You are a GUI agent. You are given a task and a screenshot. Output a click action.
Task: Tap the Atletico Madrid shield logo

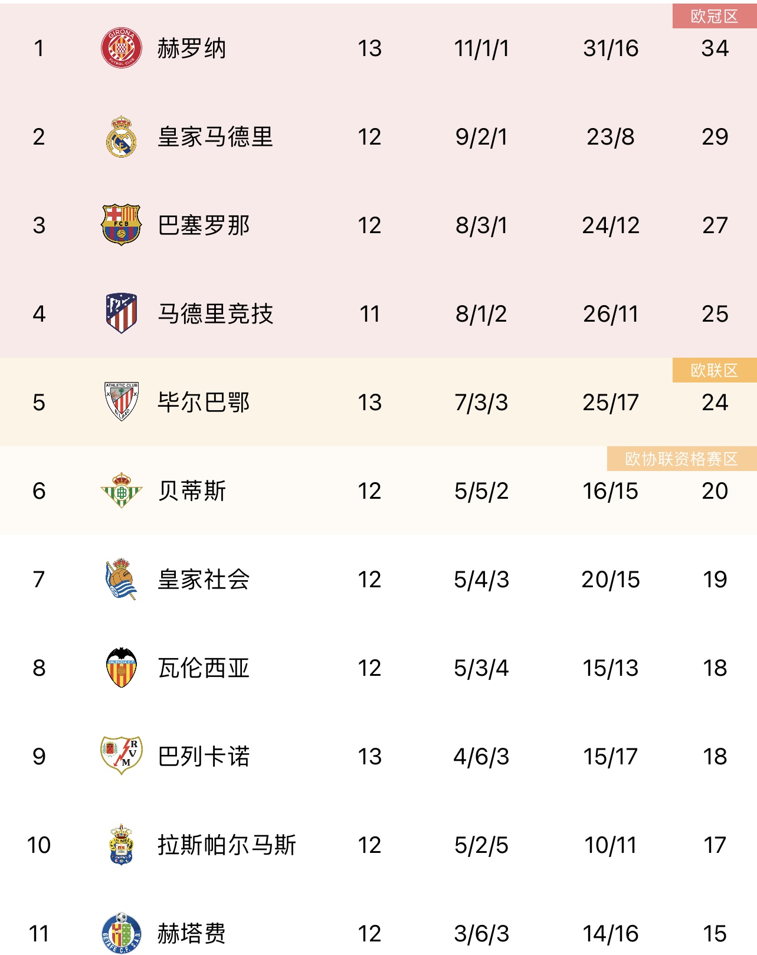[x=122, y=313]
